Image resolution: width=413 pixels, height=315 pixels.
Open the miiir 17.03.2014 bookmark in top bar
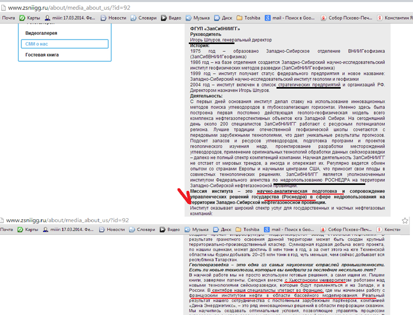(x=70, y=18)
